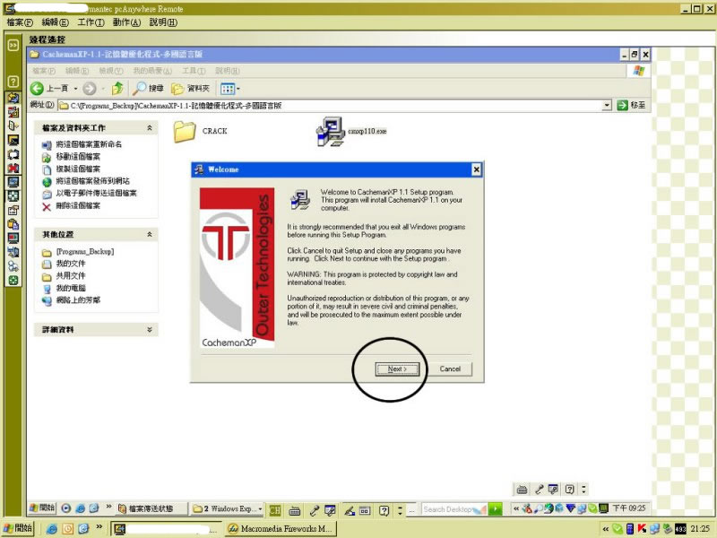717x538 pixels.
Task: Open 編輯(E) menu in pcAnywhere Remote window
Action: point(55,22)
